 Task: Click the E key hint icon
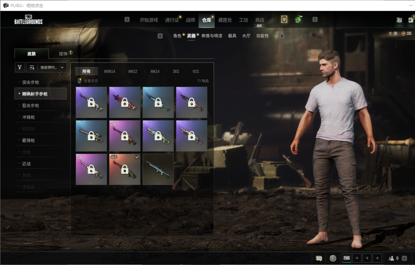coord(315,19)
